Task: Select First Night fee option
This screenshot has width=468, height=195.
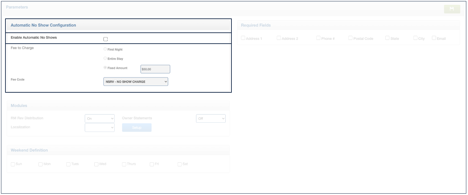Action: click(105, 49)
